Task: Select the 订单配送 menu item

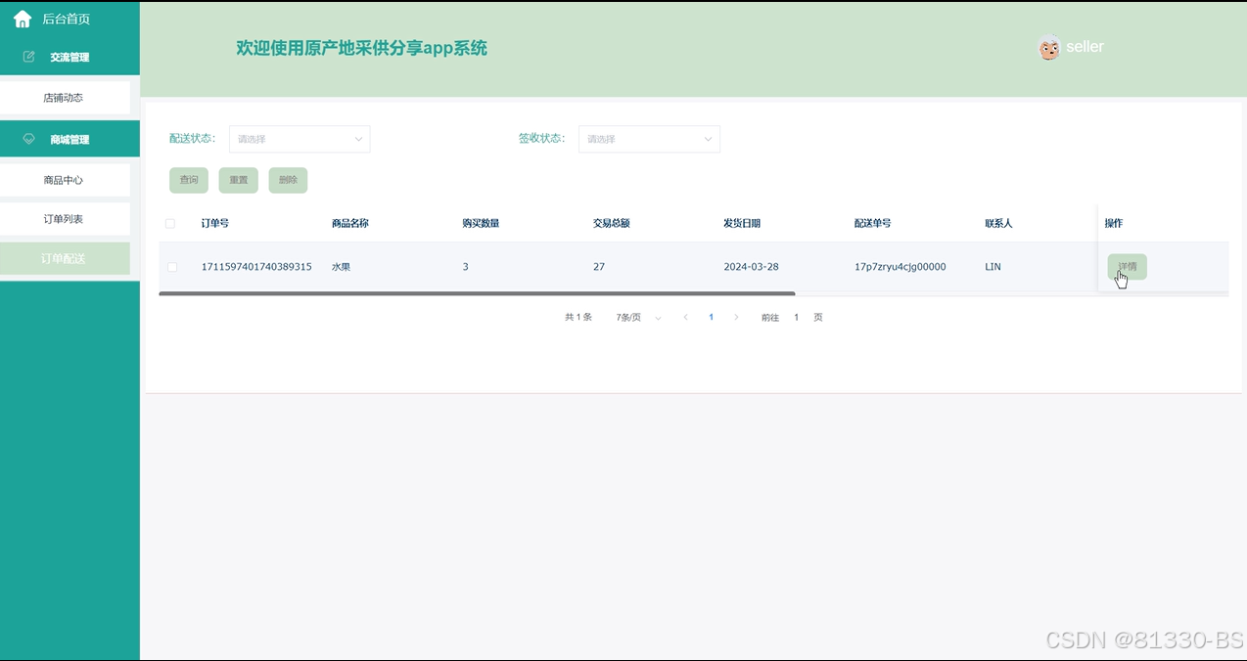Action: [x=65, y=258]
